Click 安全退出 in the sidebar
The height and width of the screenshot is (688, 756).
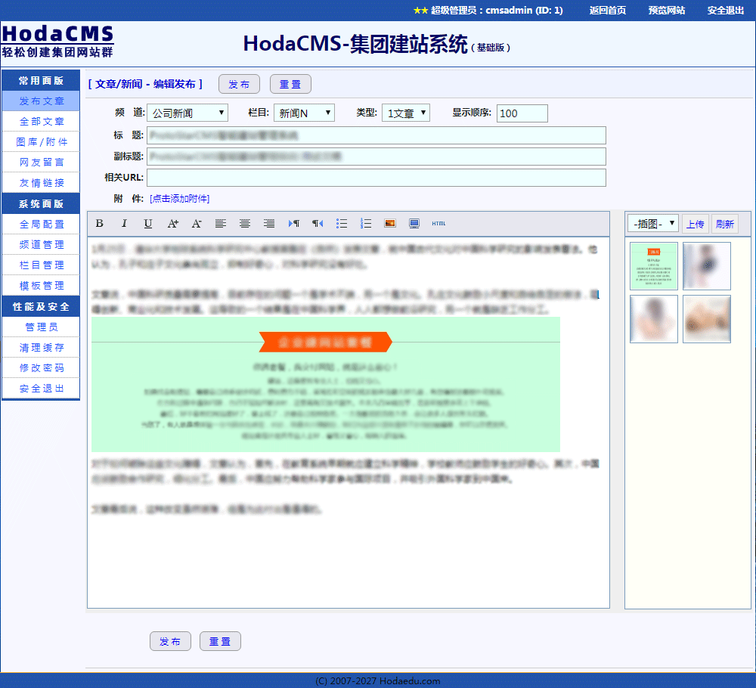tap(42, 388)
